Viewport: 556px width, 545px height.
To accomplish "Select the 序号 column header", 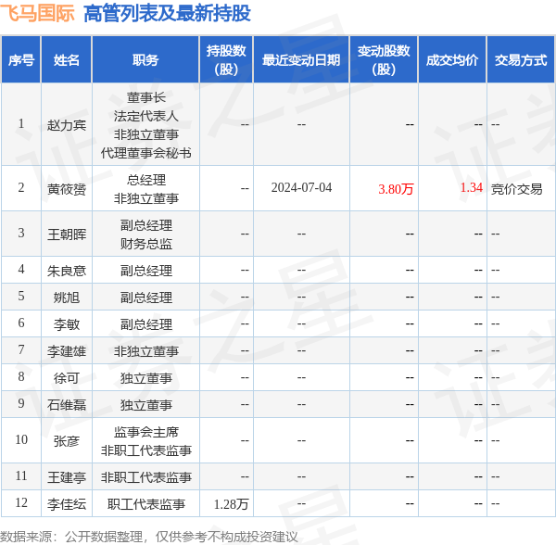I will click(x=21, y=59).
